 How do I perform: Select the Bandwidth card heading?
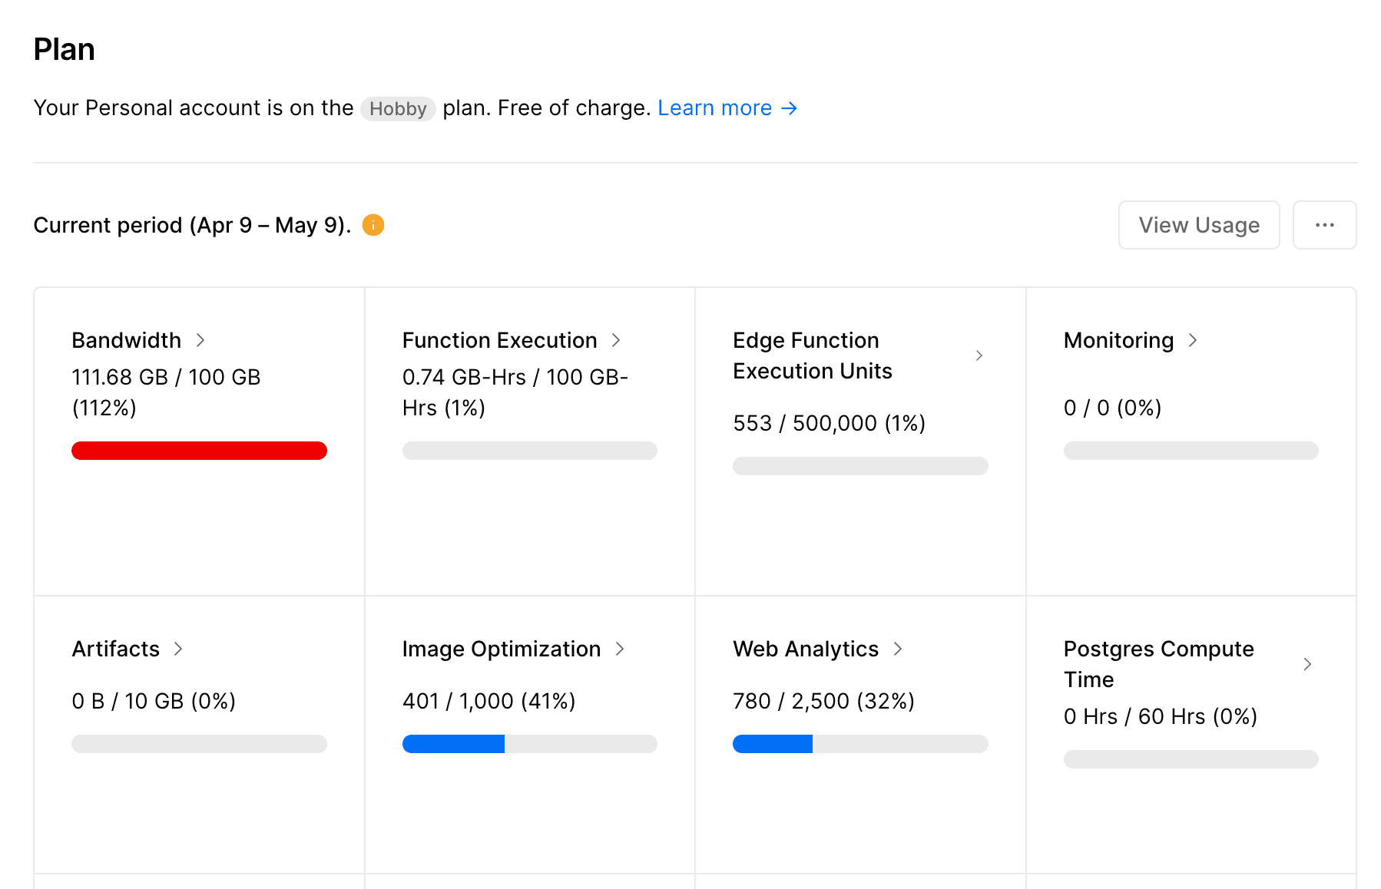coord(127,340)
